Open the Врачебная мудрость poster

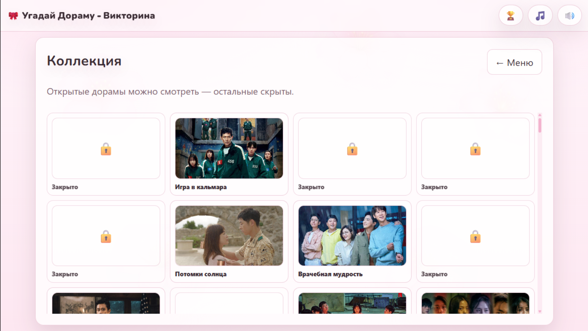(352, 235)
